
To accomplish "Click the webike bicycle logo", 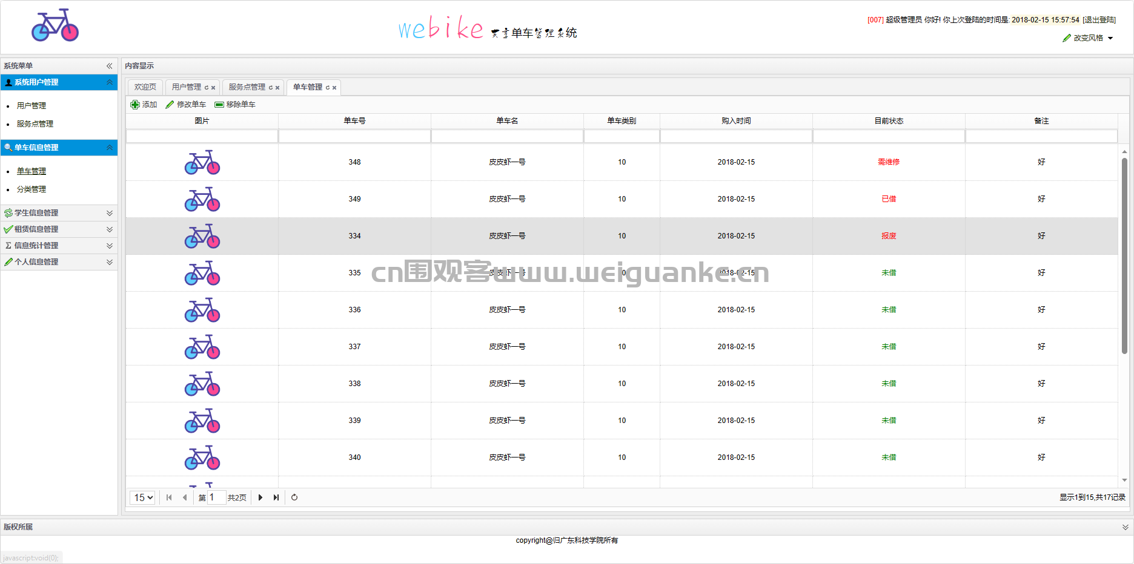I will [x=55, y=25].
